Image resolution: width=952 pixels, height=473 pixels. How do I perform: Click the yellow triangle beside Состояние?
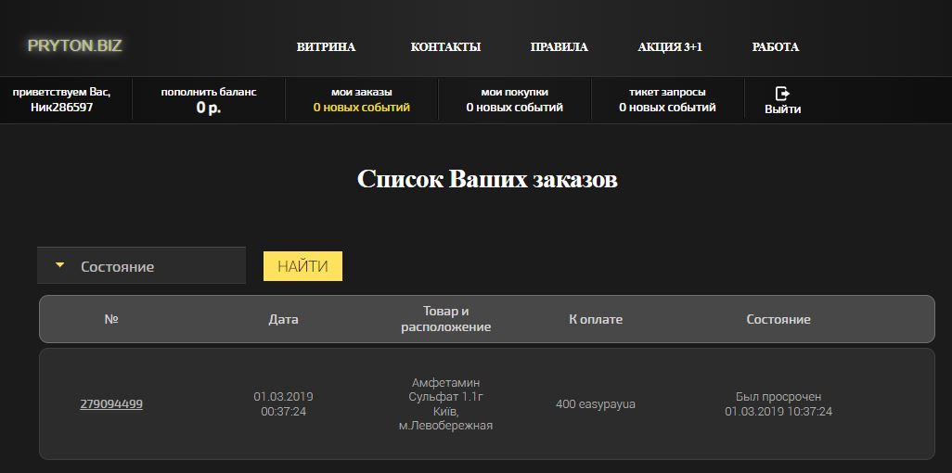click(60, 265)
